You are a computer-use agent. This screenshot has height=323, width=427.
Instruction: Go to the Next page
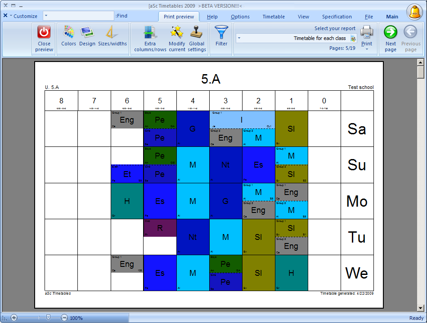coord(391,32)
